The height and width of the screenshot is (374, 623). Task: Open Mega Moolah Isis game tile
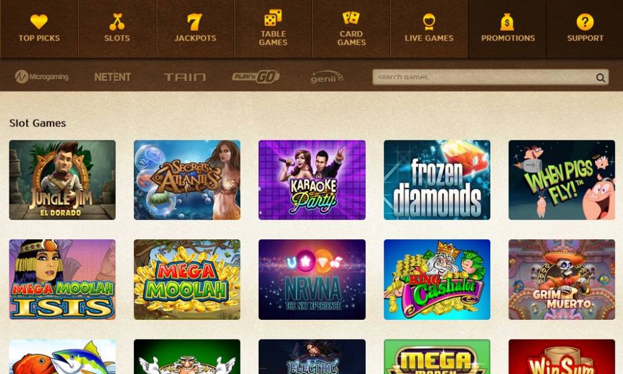[x=62, y=279]
